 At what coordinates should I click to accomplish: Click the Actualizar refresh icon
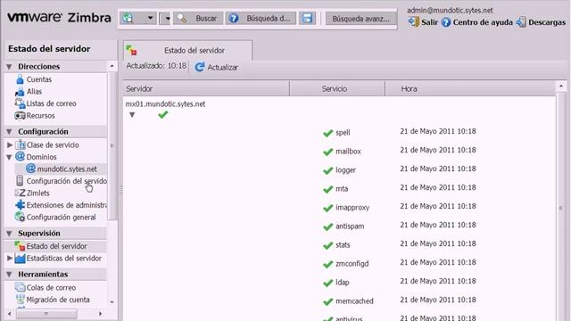click(x=200, y=68)
